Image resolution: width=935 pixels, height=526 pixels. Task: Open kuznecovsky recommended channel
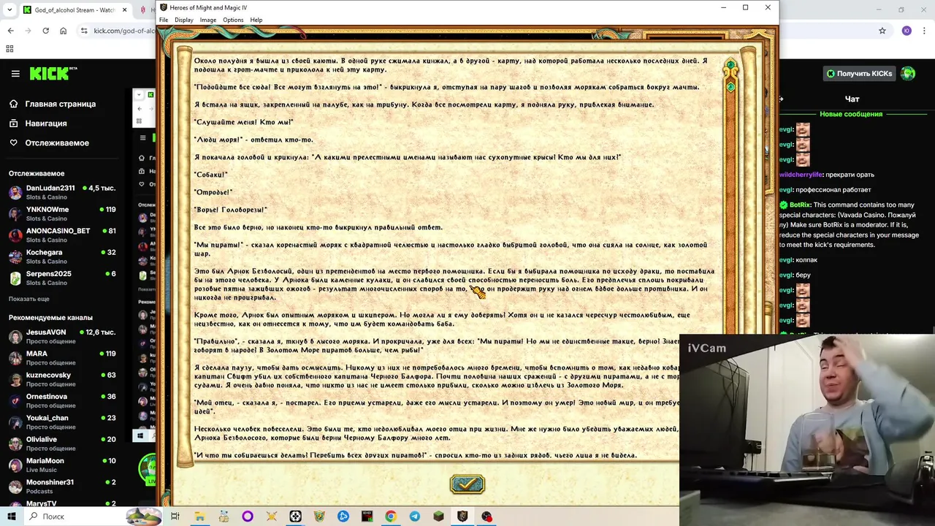tap(62, 379)
